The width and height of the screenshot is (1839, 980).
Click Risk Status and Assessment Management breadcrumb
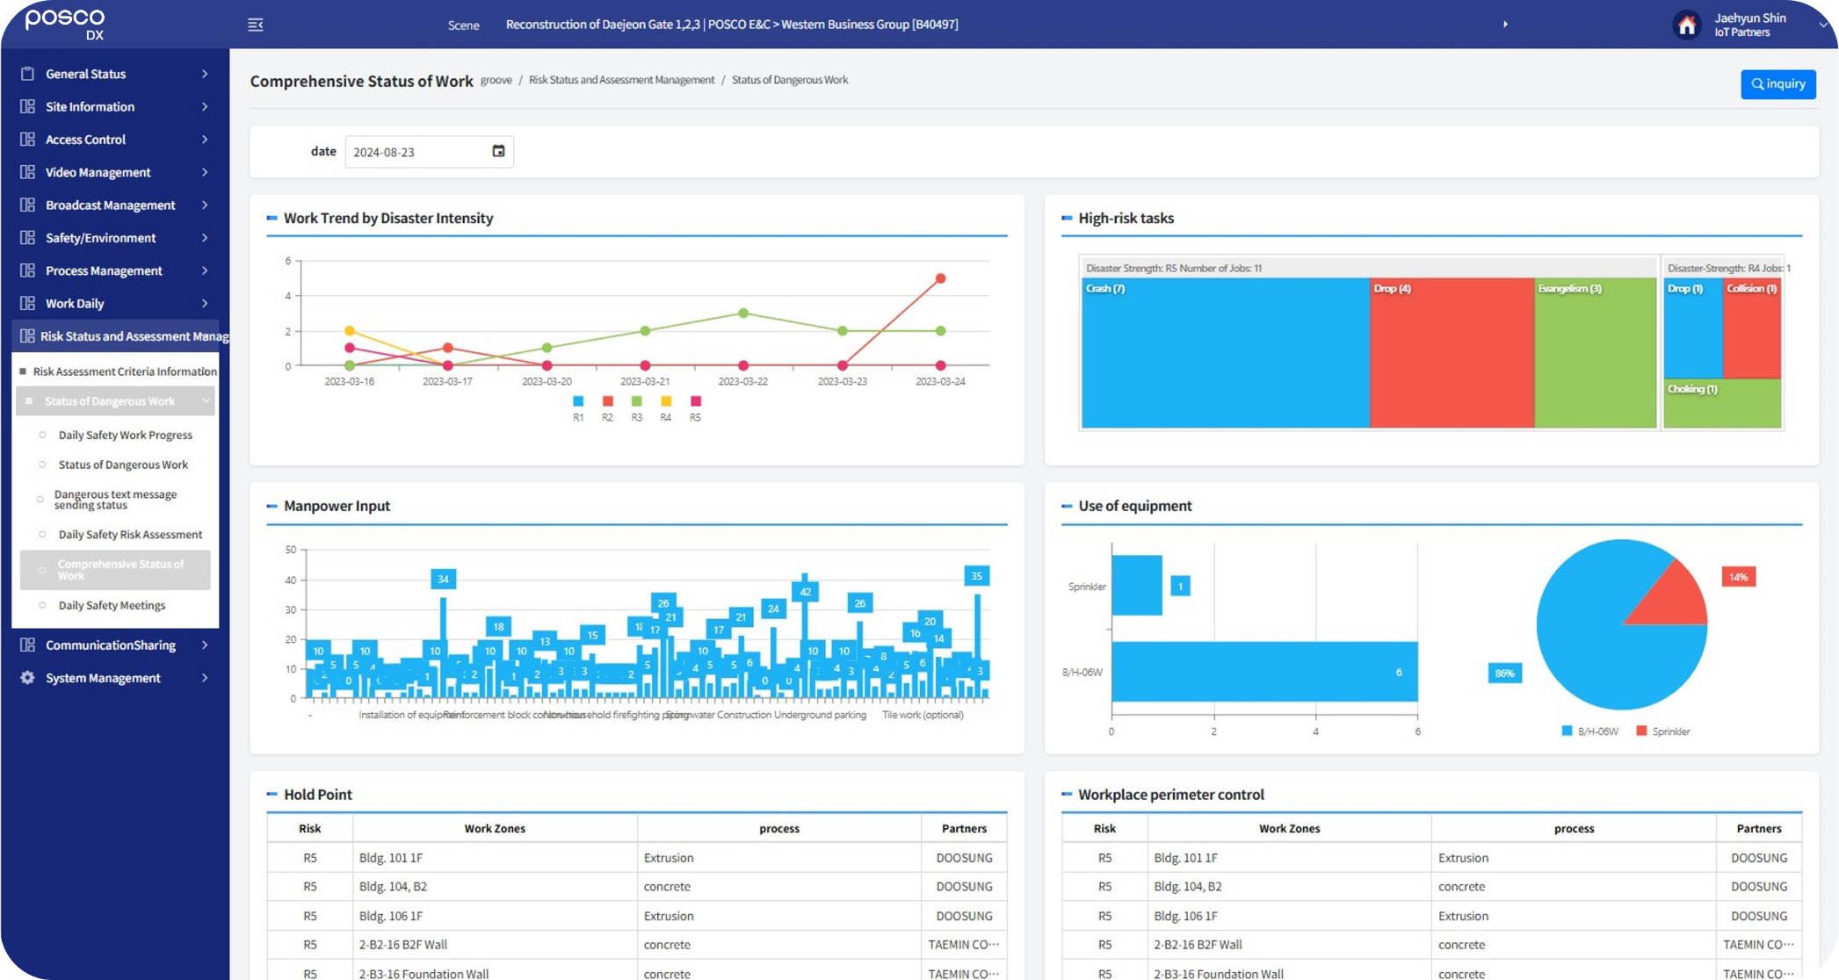[x=621, y=80]
